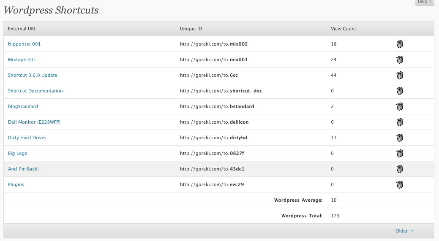Click the goreki.com/to.dirtyhd unique ID
Screen dimensions: 439x241
(x=213, y=138)
